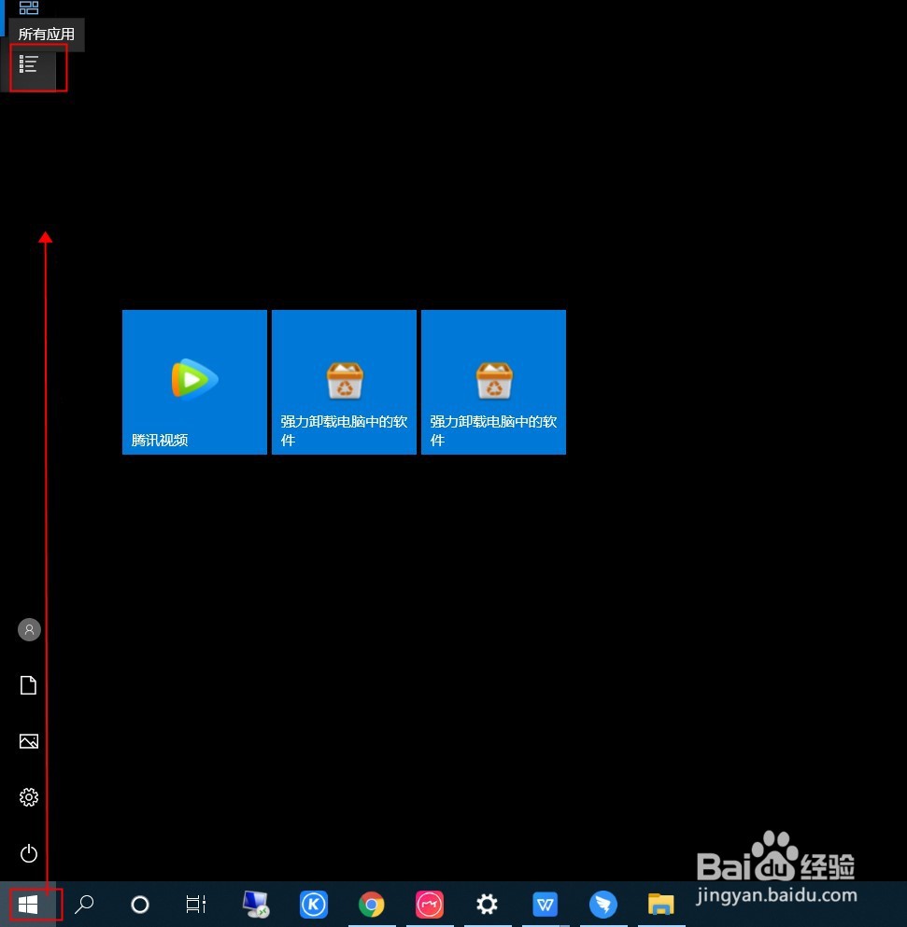907x927 pixels.
Task: Open Google Chrome from the taskbar
Action: [x=371, y=904]
